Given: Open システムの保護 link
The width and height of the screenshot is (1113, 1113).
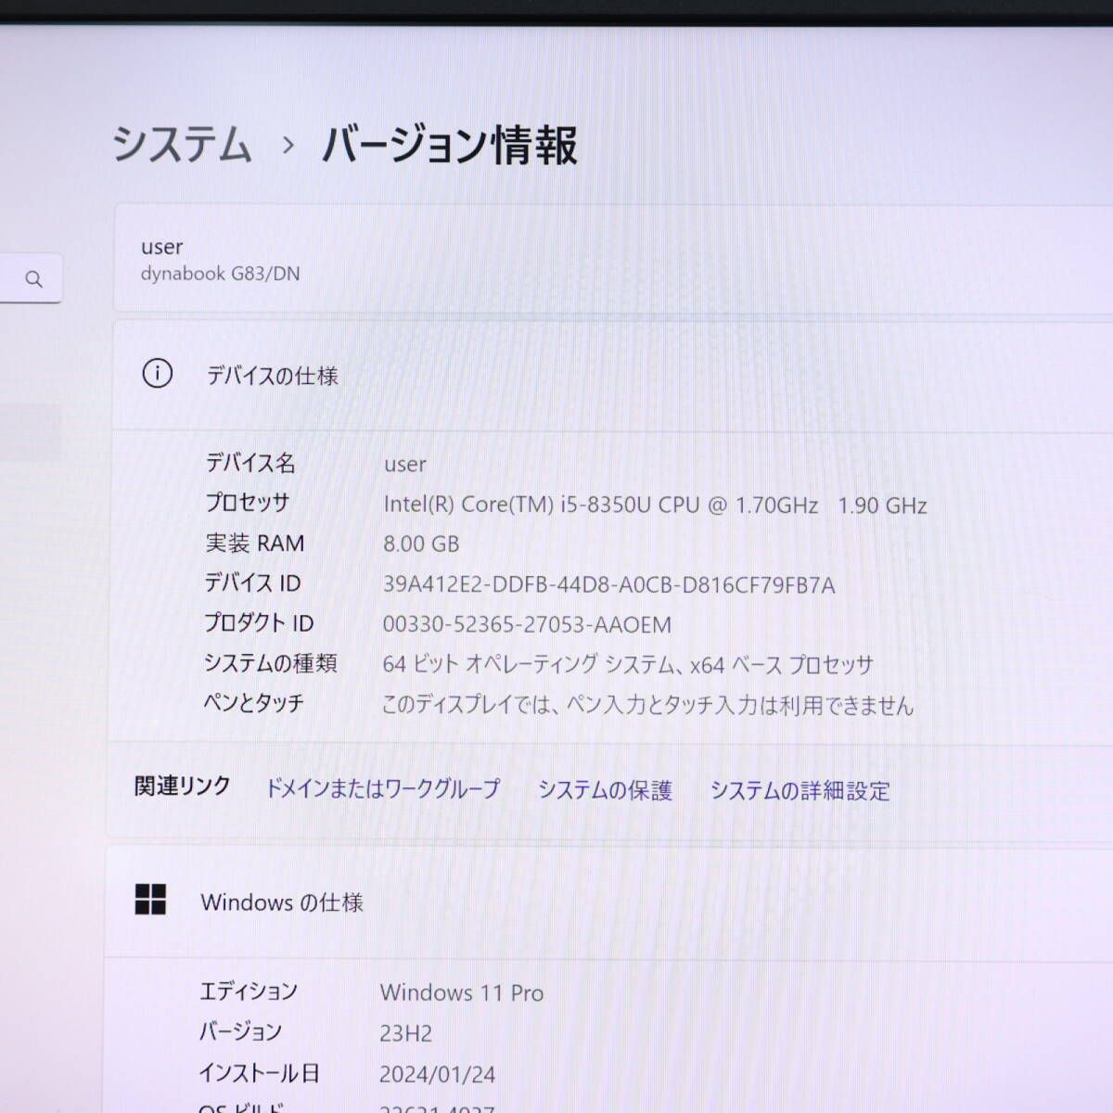Looking at the screenshot, I should 605,790.
